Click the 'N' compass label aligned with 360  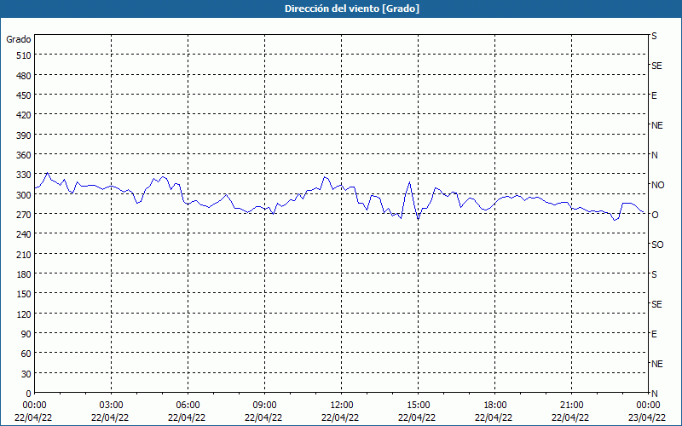654,155
